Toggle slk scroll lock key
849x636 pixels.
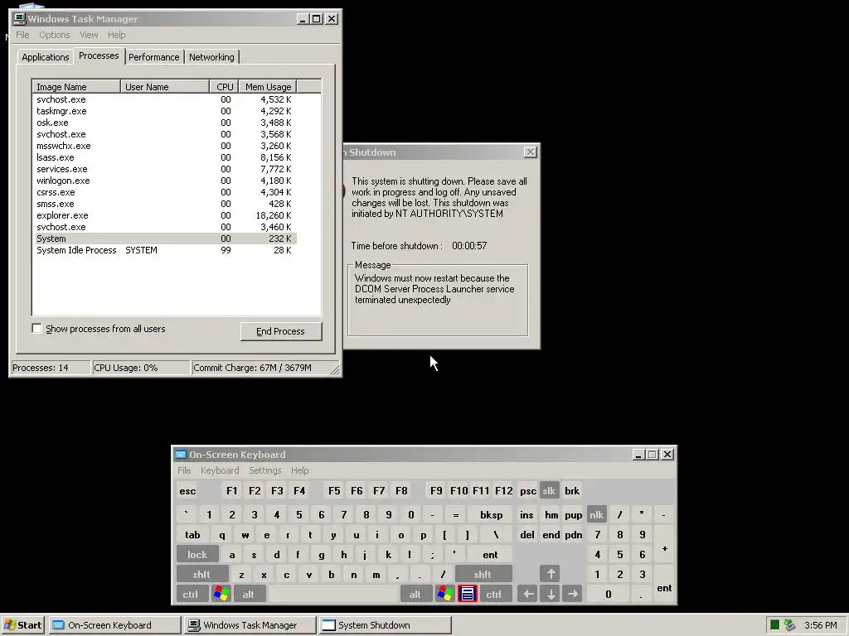click(549, 491)
